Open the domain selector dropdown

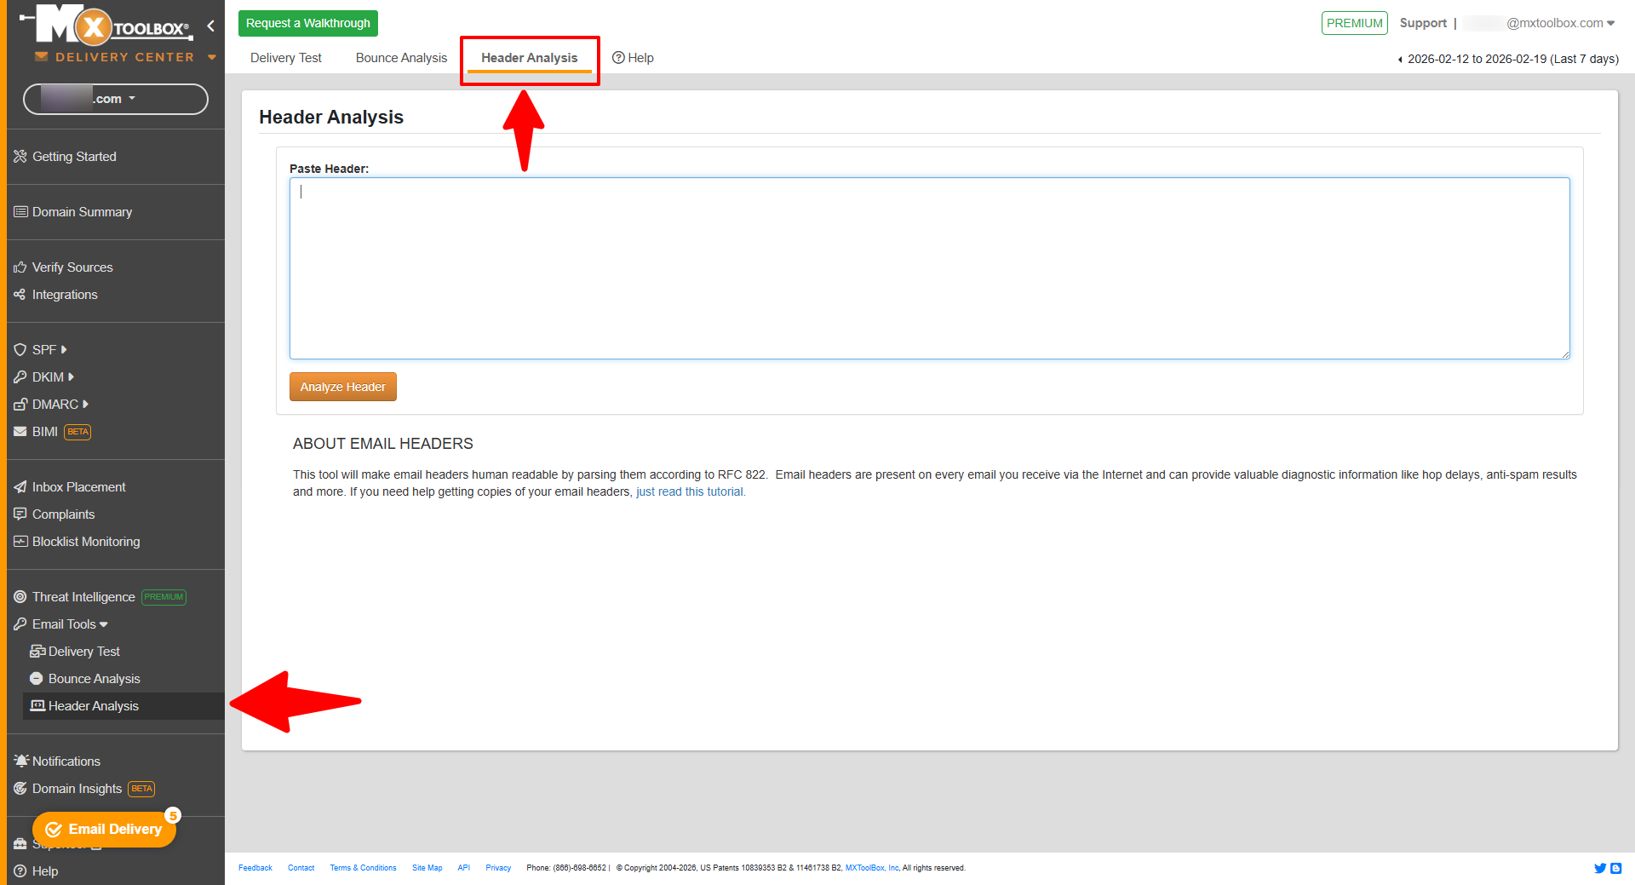tap(116, 99)
